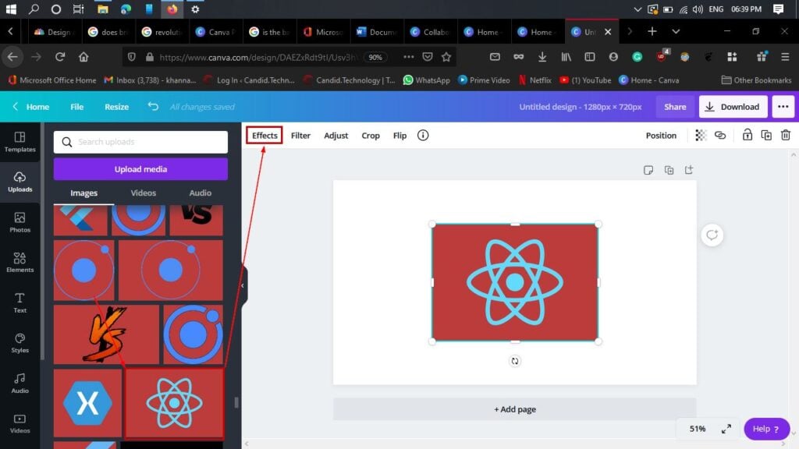Open the WhatsApp bookmark

tap(427, 80)
